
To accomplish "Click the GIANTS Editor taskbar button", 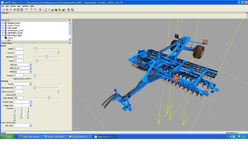I will tap(105, 137).
